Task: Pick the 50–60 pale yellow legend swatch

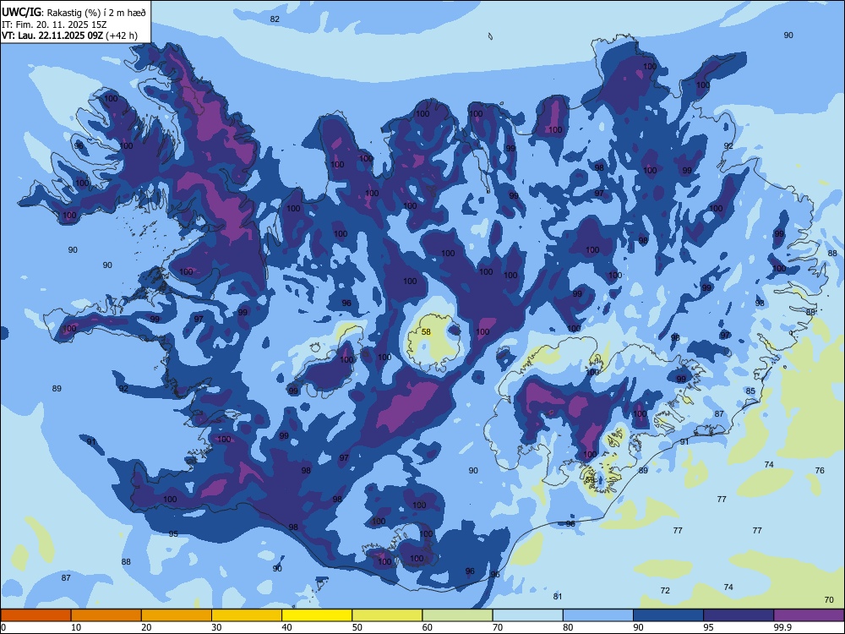Action: coord(388,615)
